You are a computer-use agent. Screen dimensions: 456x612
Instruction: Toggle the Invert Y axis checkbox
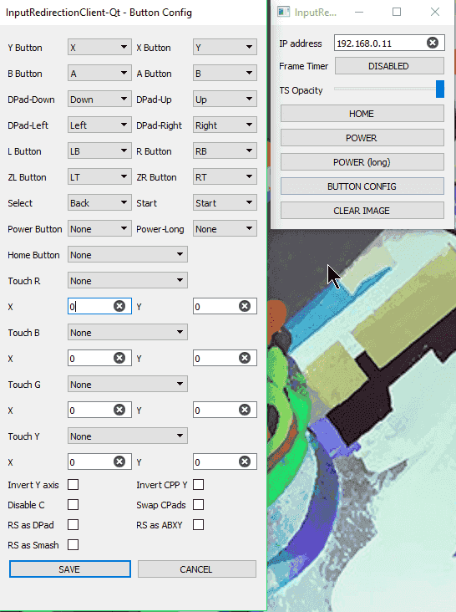73,485
